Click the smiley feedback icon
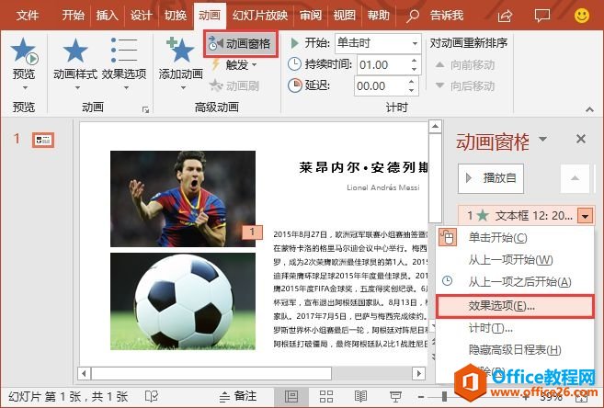Screen dimensions: 604x408 point(581,15)
